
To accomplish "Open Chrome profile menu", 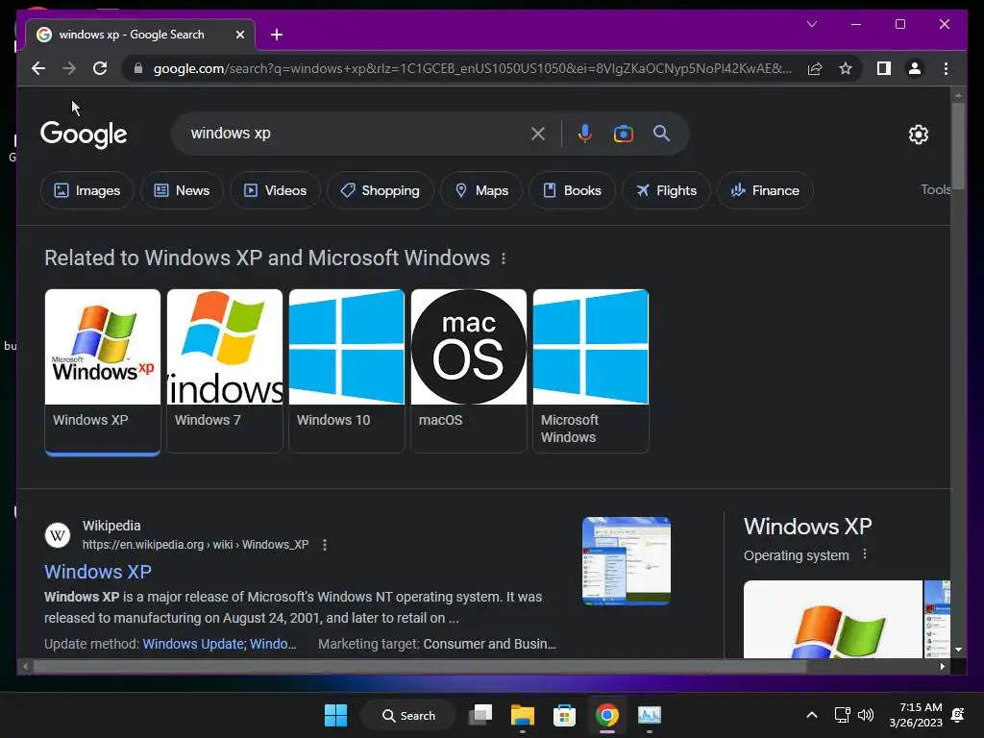I will point(915,68).
